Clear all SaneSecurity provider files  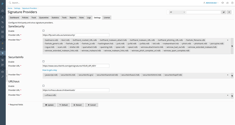(x=228, y=40)
